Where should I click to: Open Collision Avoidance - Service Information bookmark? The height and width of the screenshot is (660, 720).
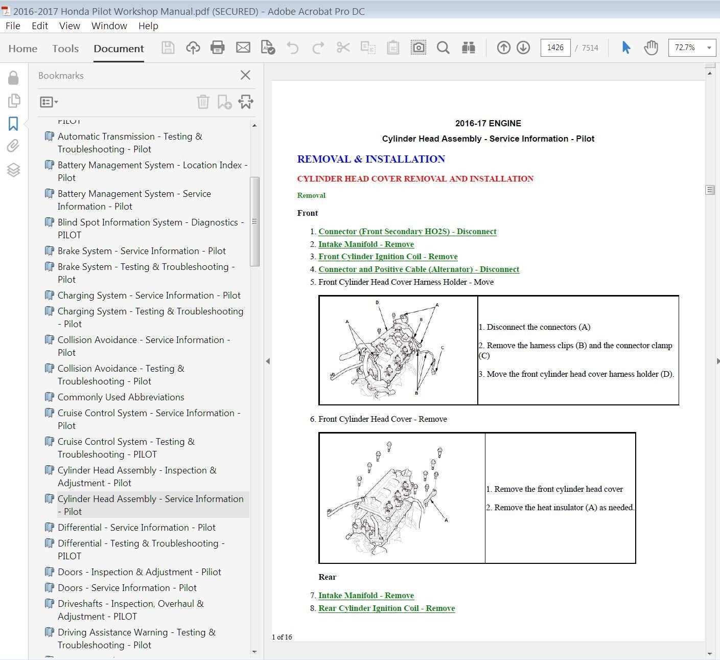click(x=144, y=346)
